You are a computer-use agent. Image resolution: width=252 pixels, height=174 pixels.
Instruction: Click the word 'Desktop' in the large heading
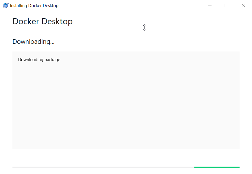coord(57,21)
